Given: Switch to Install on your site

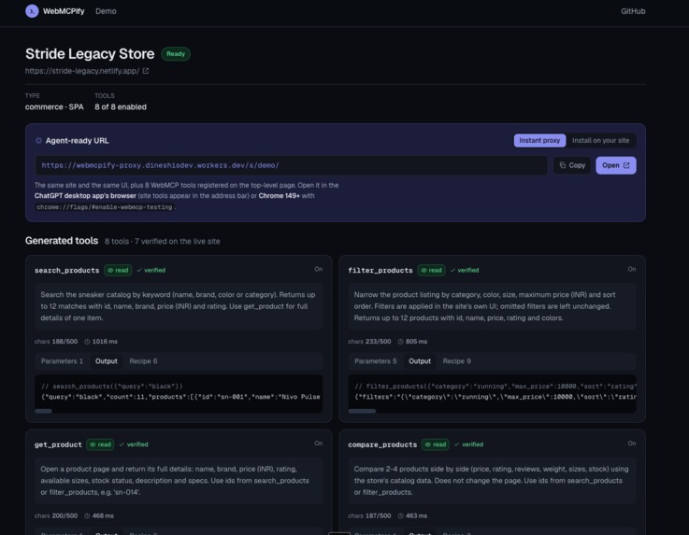Looking at the screenshot, I should [x=600, y=140].
